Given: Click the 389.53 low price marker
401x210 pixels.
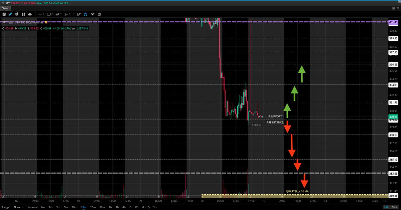Looking at the screenshot, I should click(x=257, y=125).
